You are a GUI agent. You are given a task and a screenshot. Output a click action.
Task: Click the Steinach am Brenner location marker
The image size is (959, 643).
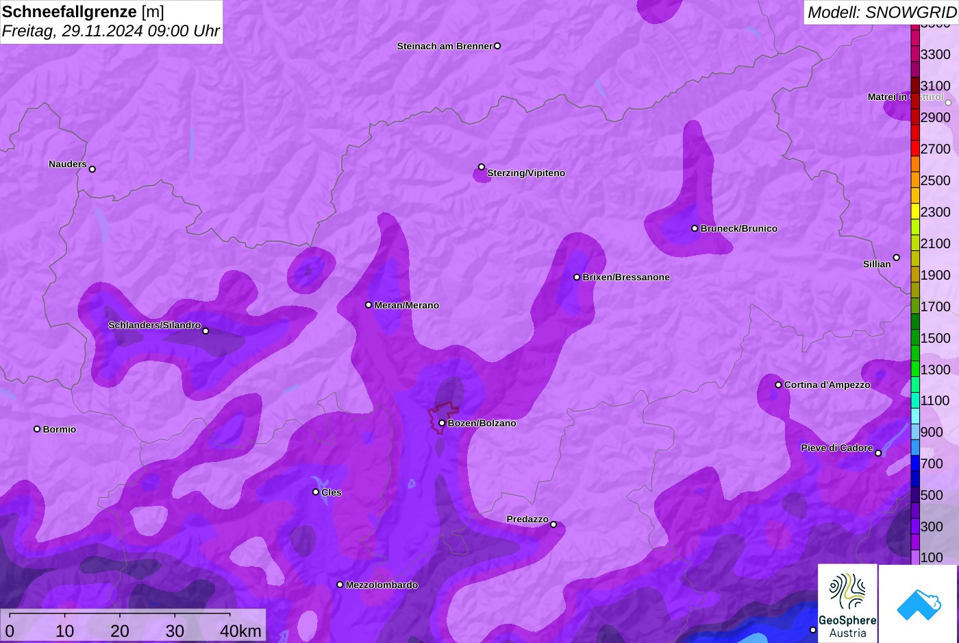click(x=497, y=46)
